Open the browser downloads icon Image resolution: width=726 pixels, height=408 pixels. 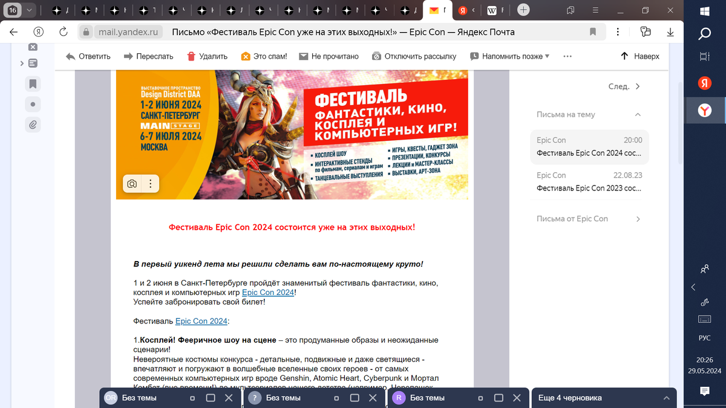(669, 32)
